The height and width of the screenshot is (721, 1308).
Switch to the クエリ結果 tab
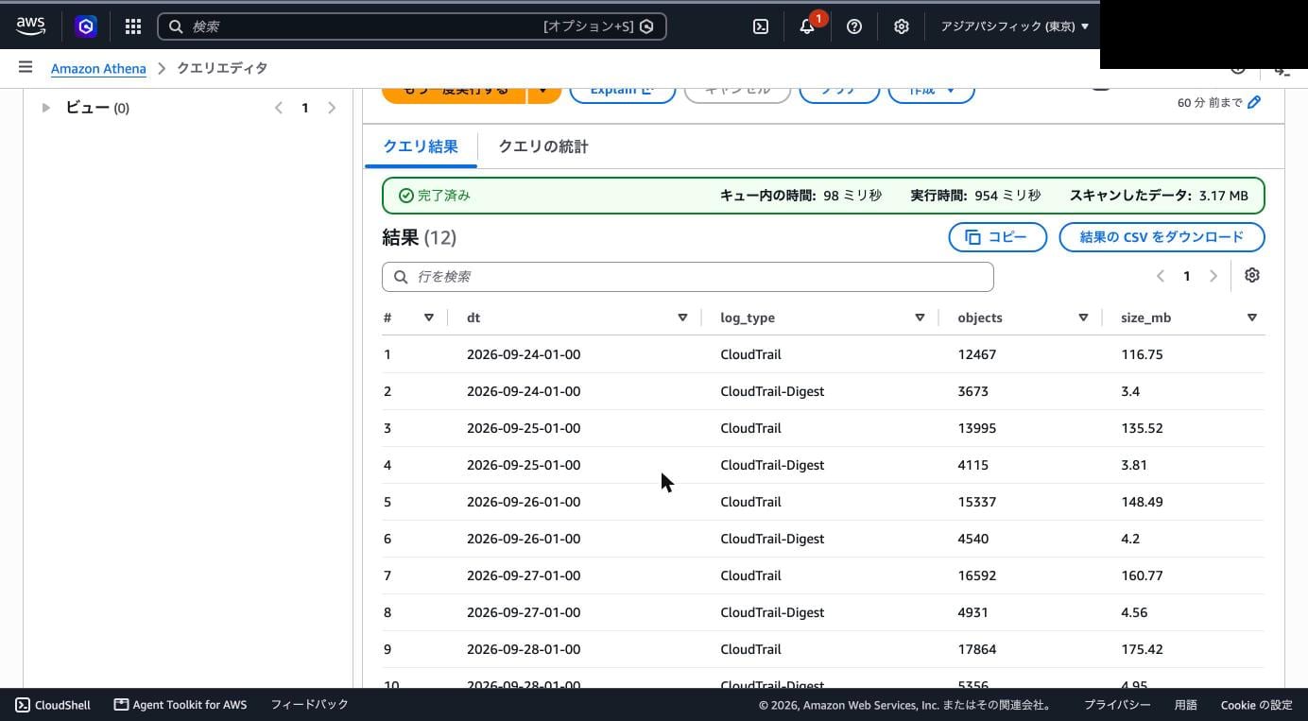click(x=421, y=146)
